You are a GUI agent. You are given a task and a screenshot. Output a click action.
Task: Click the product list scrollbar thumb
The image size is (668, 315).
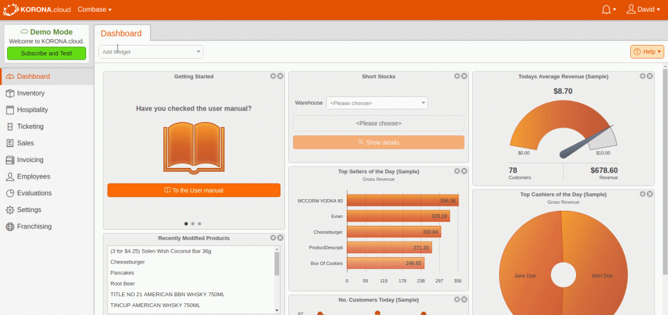[x=277, y=264]
